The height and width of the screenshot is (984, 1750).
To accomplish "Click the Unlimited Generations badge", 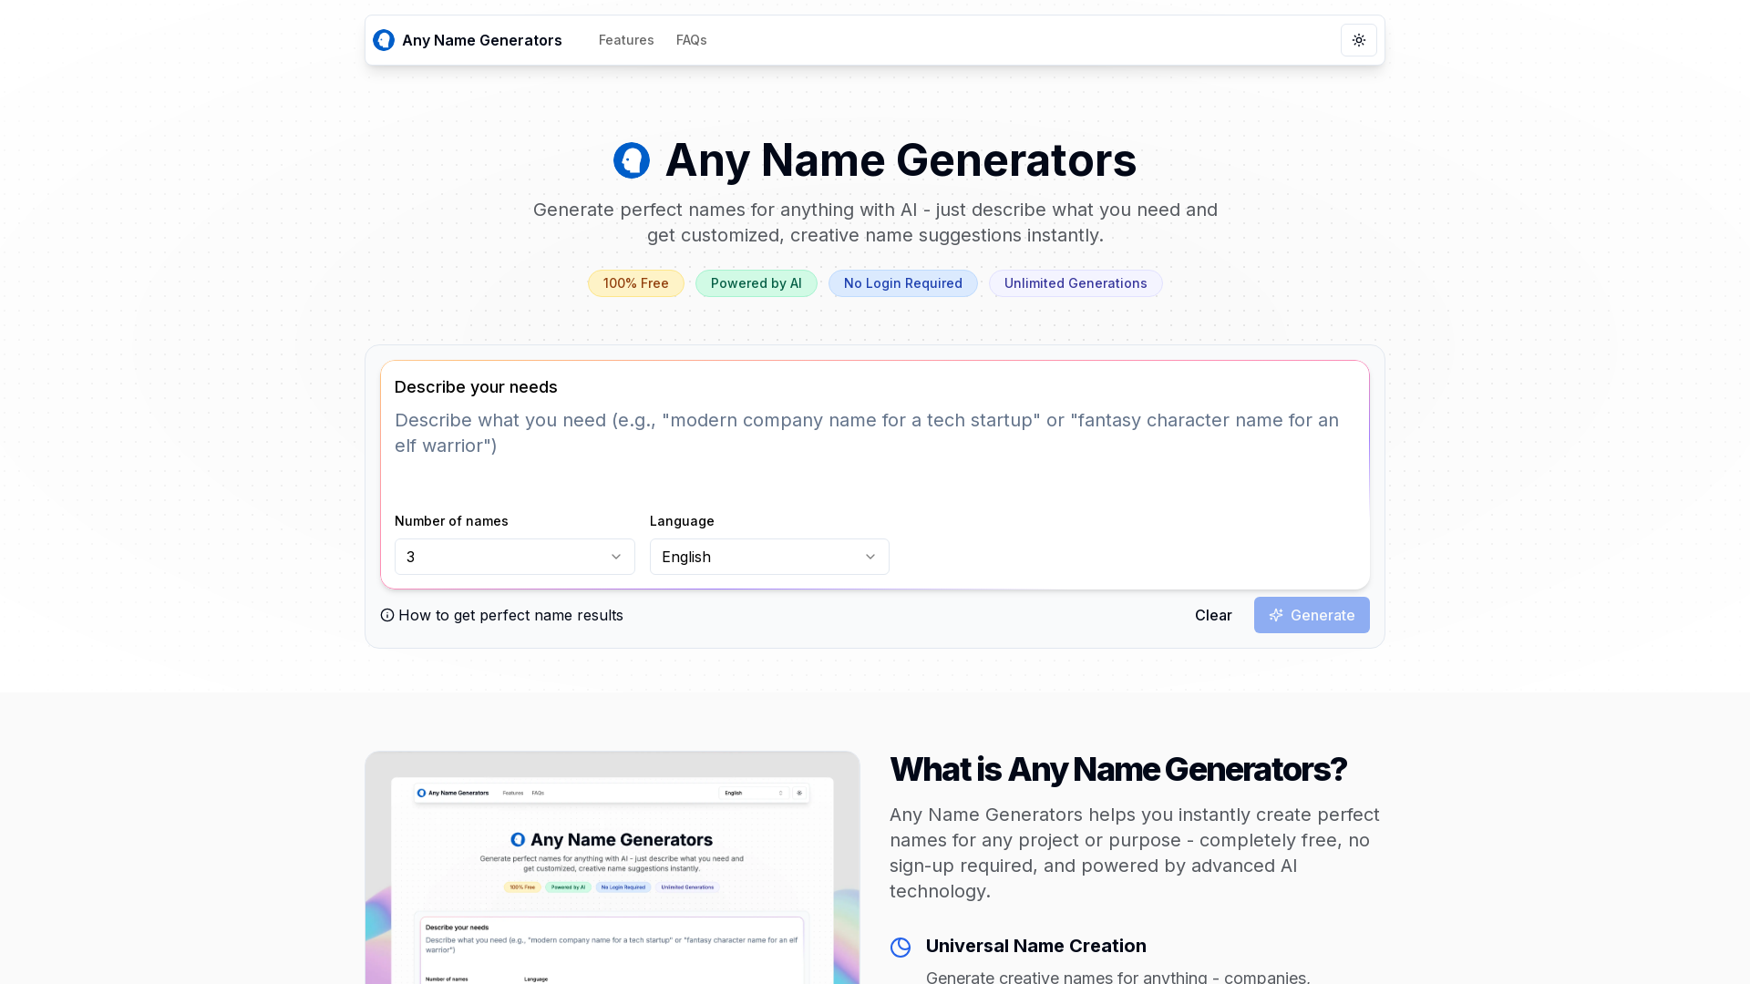I will pos(1076,283).
